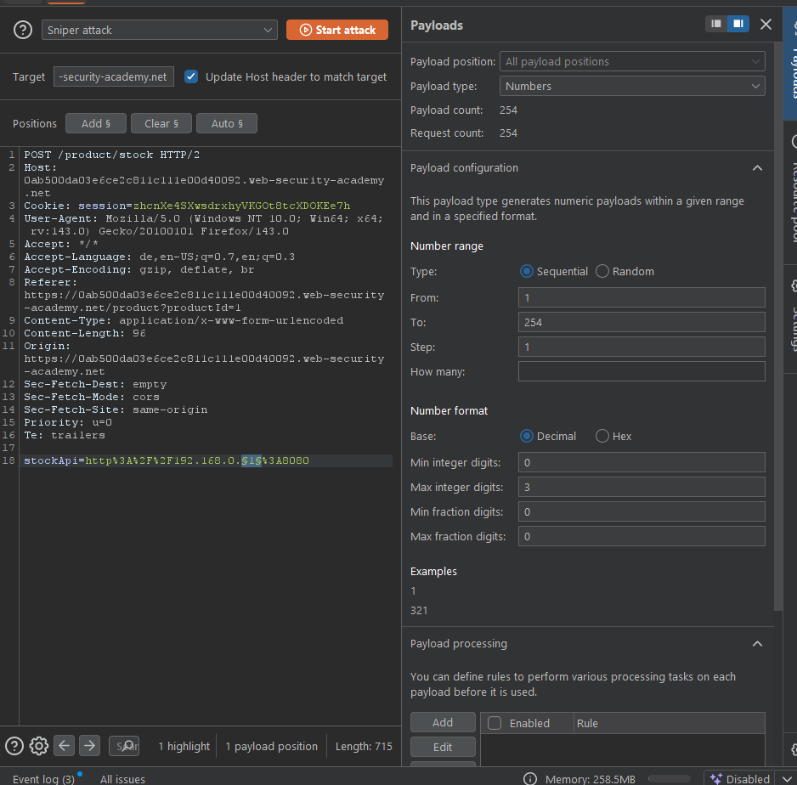Image resolution: width=797 pixels, height=785 pixels.
Task: Dock Payloads panel to the left side
Action: (x=716, y=25)
